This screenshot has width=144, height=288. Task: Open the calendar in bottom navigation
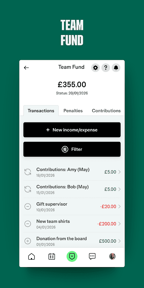[51, 256]
